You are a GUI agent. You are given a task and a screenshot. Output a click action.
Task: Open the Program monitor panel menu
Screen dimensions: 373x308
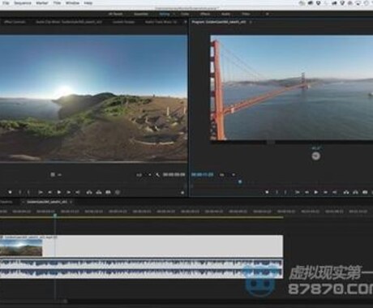(251, 22)
